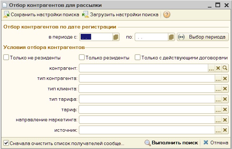Image resolution: width=232 pixels, height=149 pixels.
Task: Focus the 'по' date input field
Action: click(152, 37)
